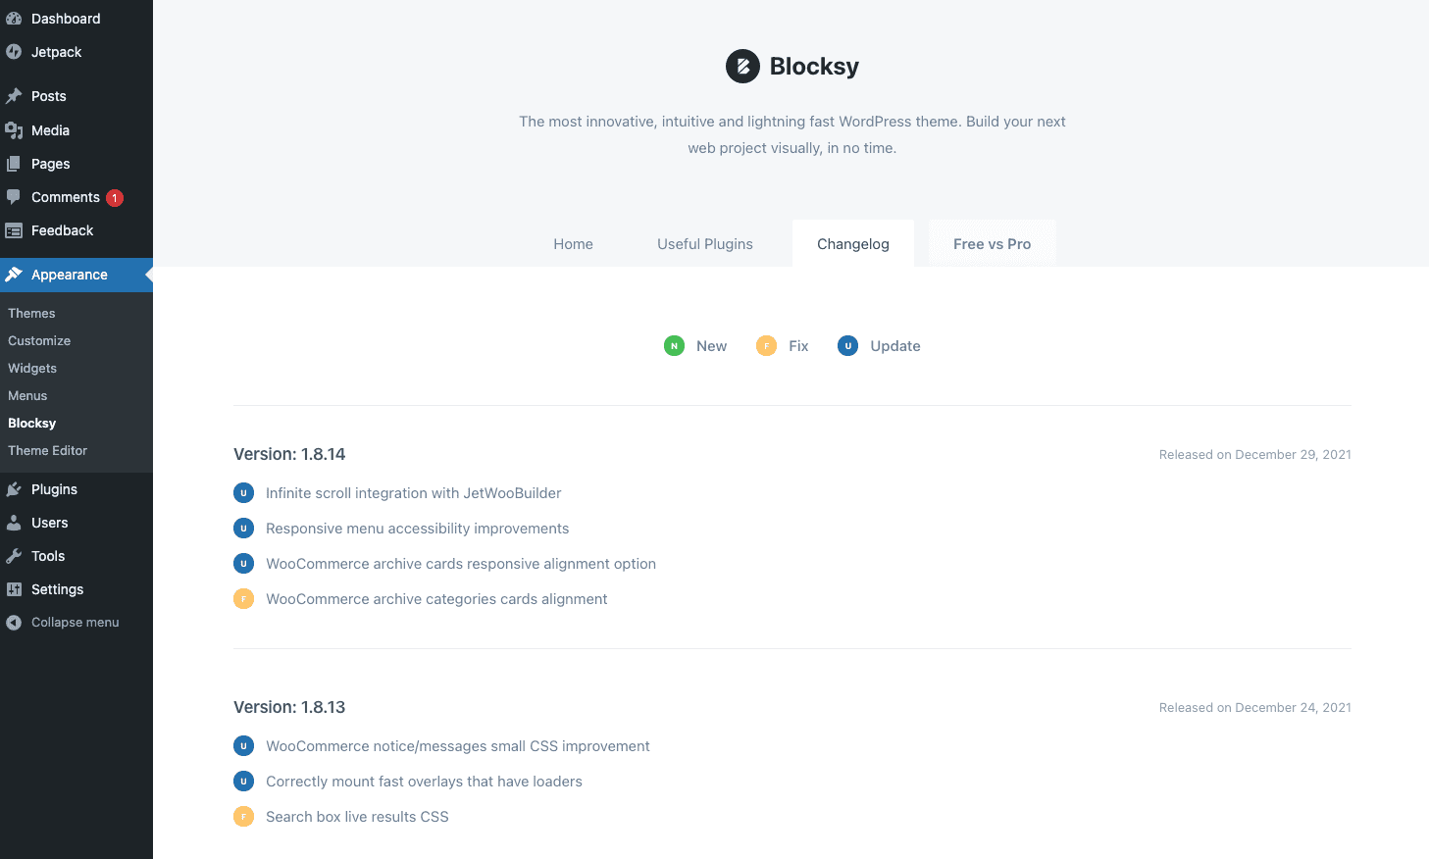Click the blue Update legend badge

[x=847, y=346]
